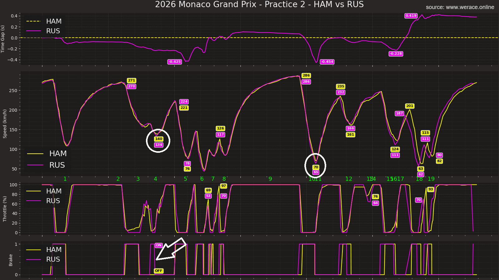Image resolution: width=499 pixels, height=280 pixels.
Task: Select HAM legend entry in Speed panel
Action: point(47,153)
